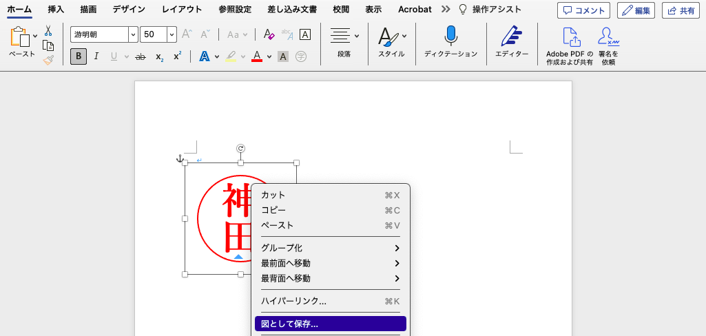Expand the font color dropdown arrow
The height and width of the screenshot is (336, 706).
[x=269, y=56]
